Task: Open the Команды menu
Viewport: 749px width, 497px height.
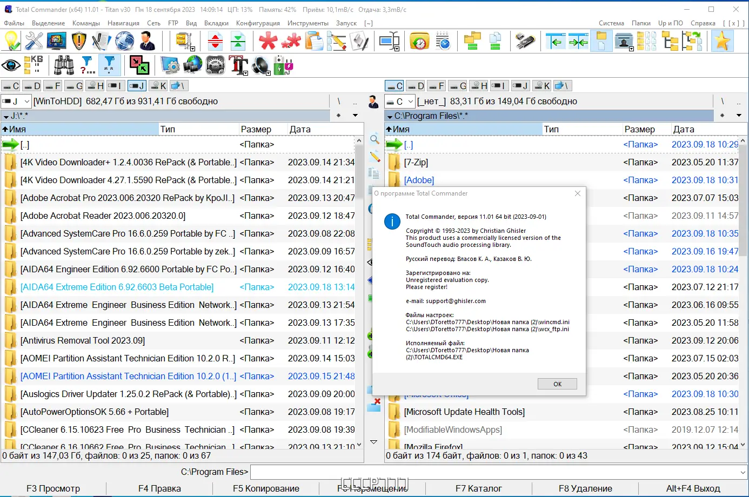Action: (86, 23)
